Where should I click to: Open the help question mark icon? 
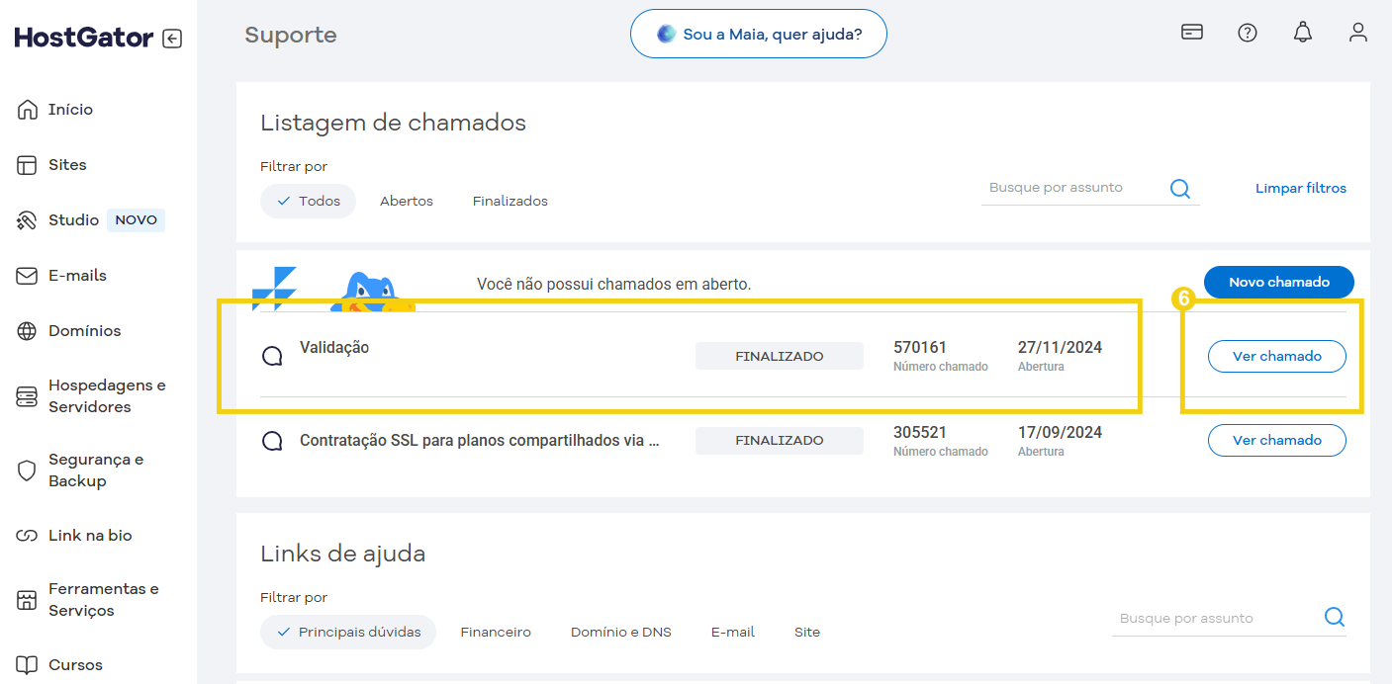click(1248, 33)
